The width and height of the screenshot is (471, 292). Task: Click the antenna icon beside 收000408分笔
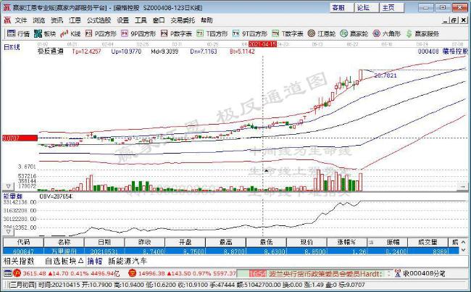[398, 273]
